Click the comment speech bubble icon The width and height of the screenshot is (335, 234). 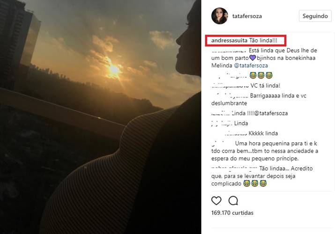233,201
